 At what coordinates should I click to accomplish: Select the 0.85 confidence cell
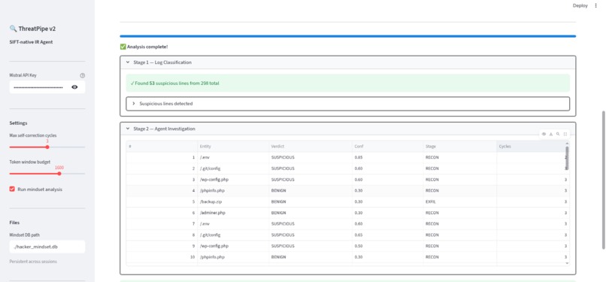[388, 158]
